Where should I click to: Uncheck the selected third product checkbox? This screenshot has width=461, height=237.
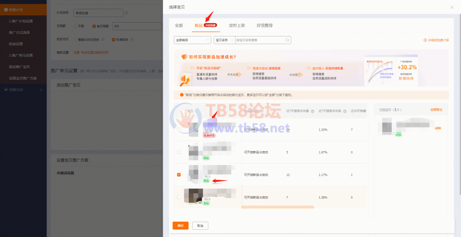click(179, 175)
